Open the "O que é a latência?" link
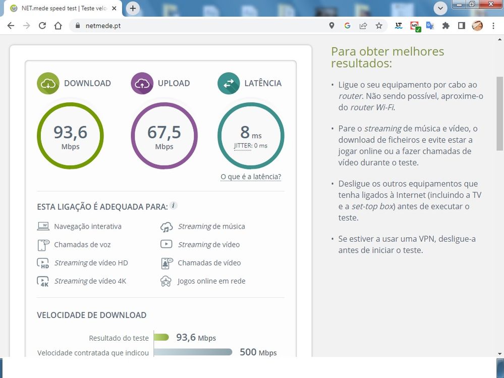The width and height of the screenshot is (504, 378). pos(251,177)
